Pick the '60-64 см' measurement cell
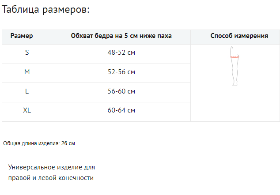 (x=121, y=110)
